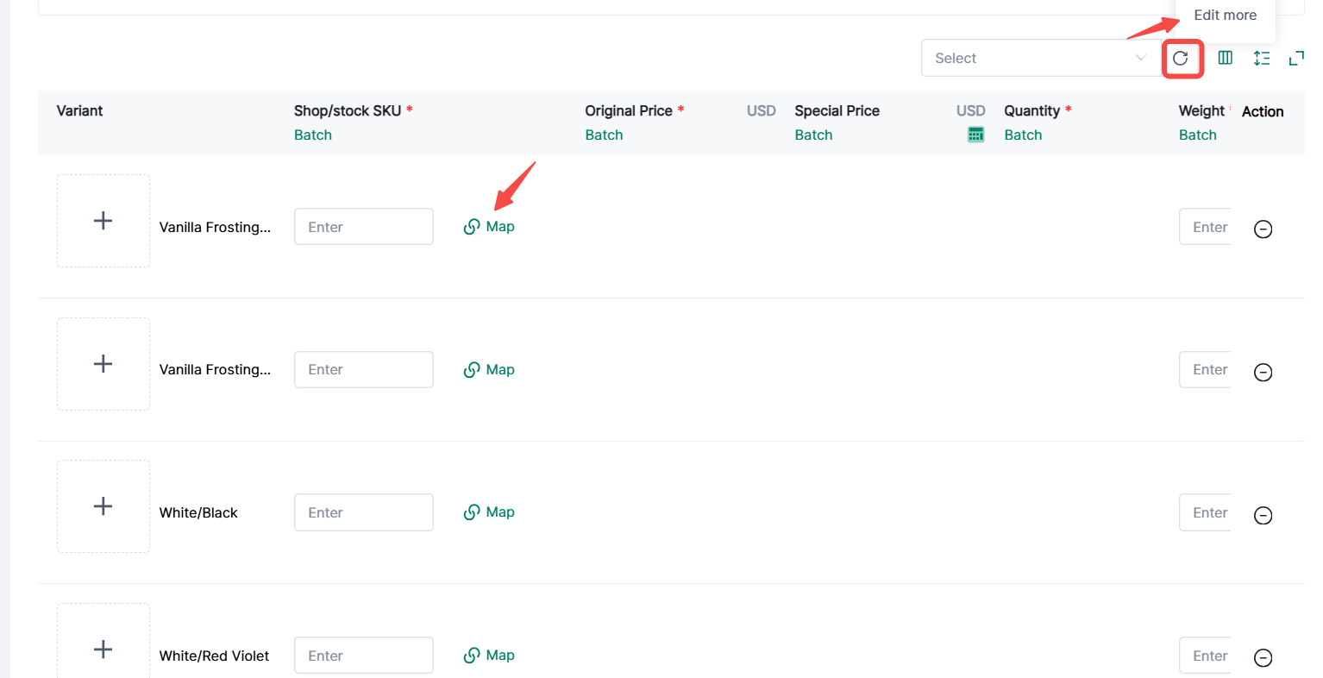
Task: Click Batch under Weight column
Action: click(x=1197, y=135)
